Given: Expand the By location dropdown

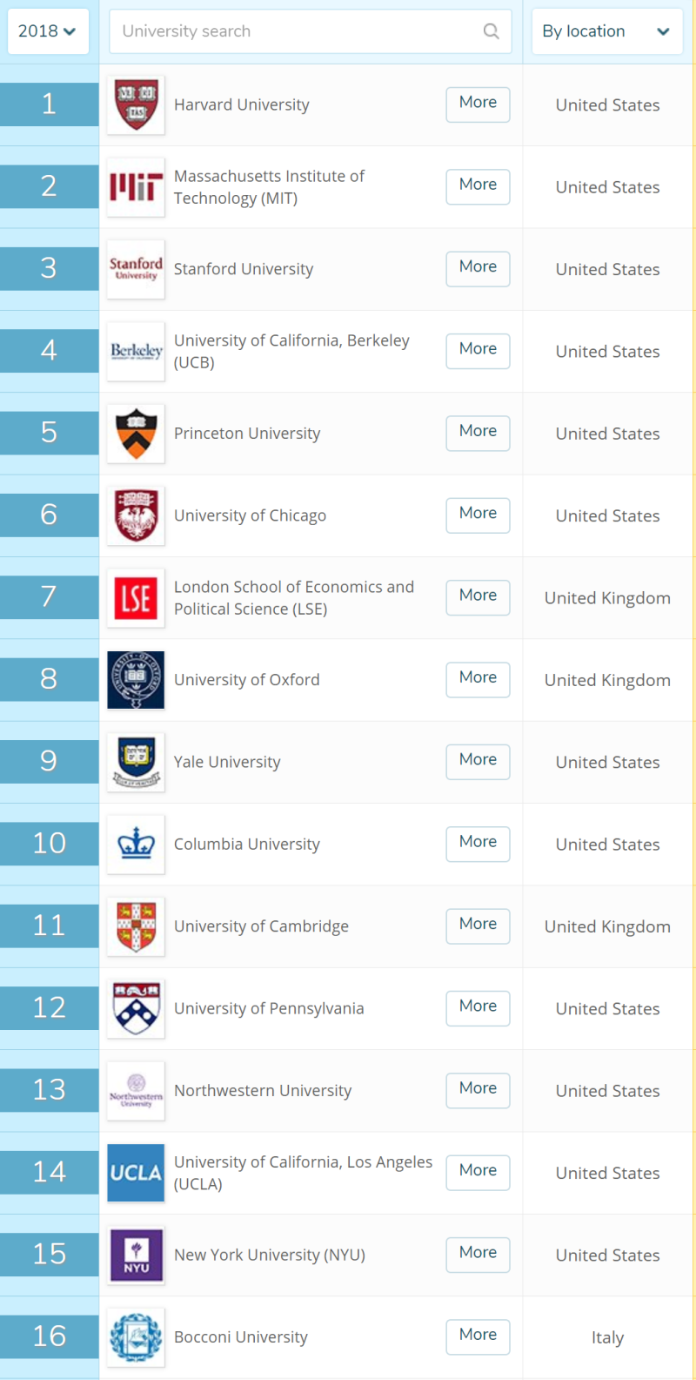Looking at the screenshot, I should pos(606,31).
